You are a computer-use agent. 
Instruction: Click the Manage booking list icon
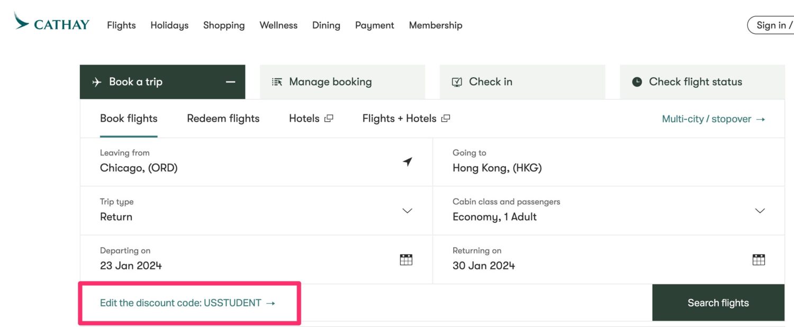(276, 81)
